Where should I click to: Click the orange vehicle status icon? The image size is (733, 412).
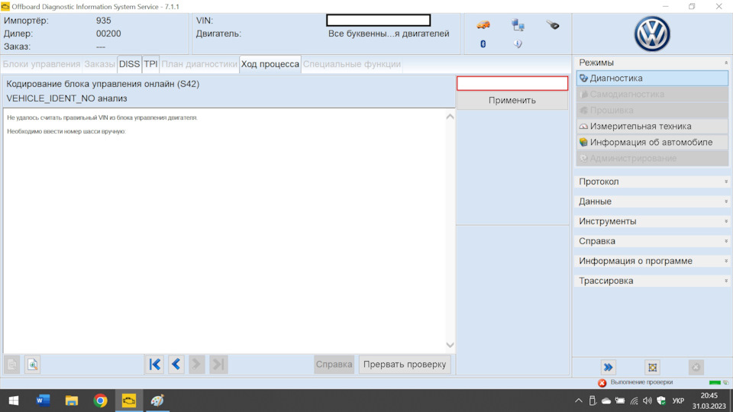pos(483,24)
